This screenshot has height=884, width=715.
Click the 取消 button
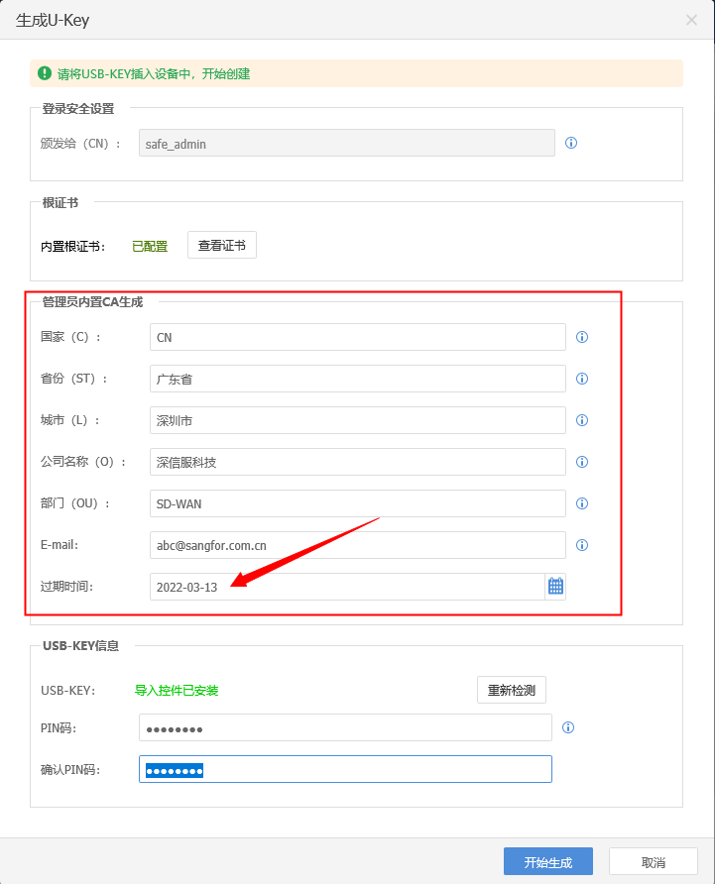(x=653, y=862)
